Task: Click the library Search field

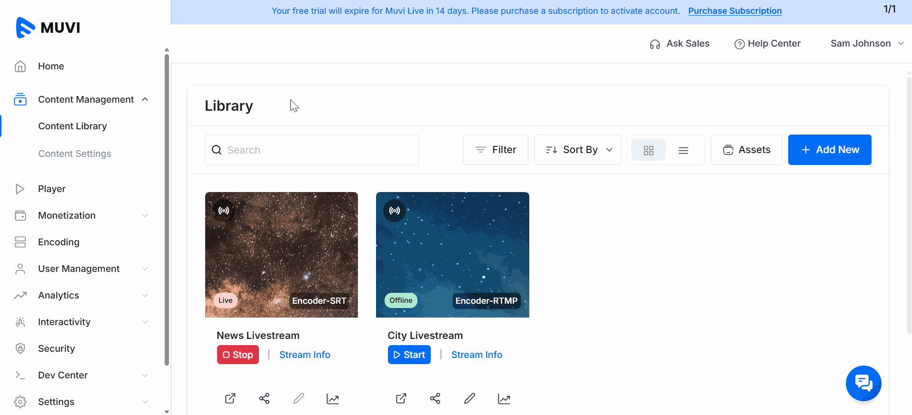Action: (x=312, y=150)
